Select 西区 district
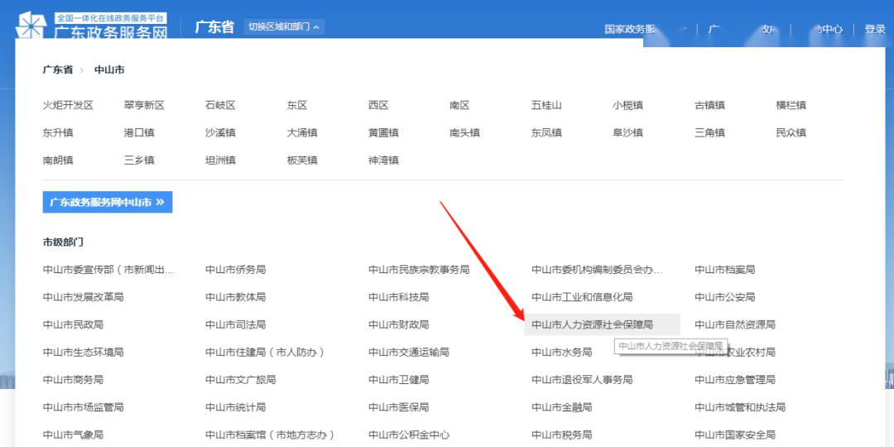This screenshot has height=447, width=894. click(378, 105)
